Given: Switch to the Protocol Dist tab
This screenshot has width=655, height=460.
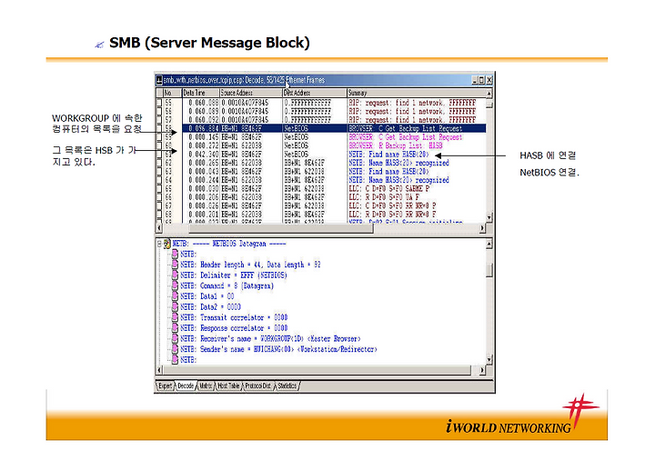Looking at the screenshot, I should pyautogui.click(x=257, y=385).
